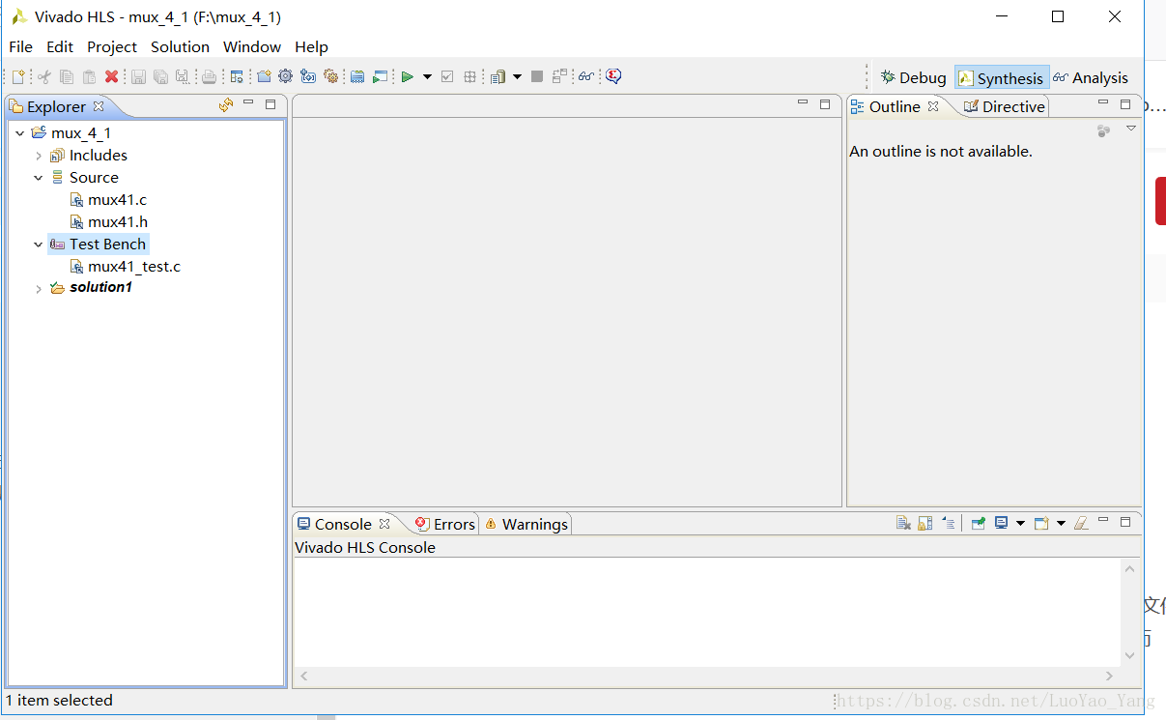
Task: Open dropdown arrow beside Open Report icon
Action: tap(517, 76)
